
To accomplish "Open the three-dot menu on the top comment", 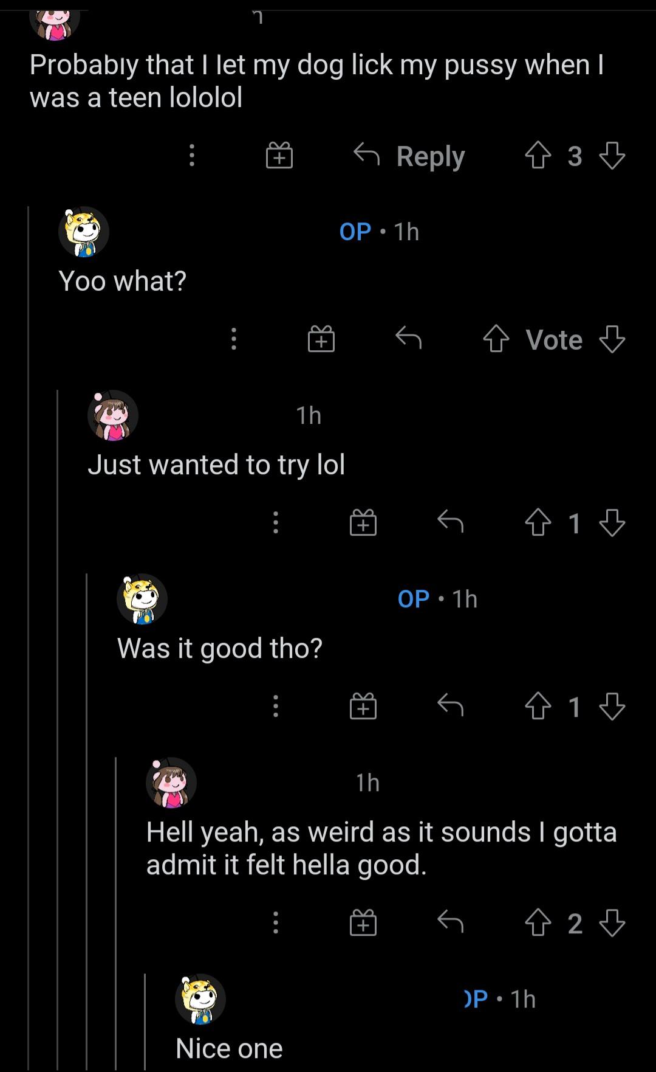I will click(192, 156).
